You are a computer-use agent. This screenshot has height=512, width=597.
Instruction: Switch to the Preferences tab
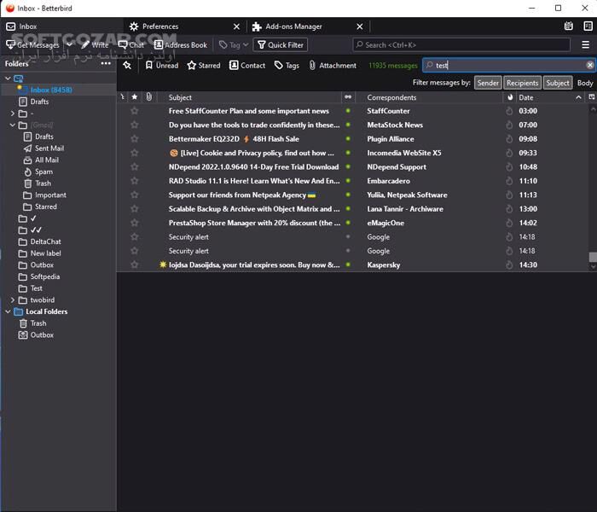point(160,26)
